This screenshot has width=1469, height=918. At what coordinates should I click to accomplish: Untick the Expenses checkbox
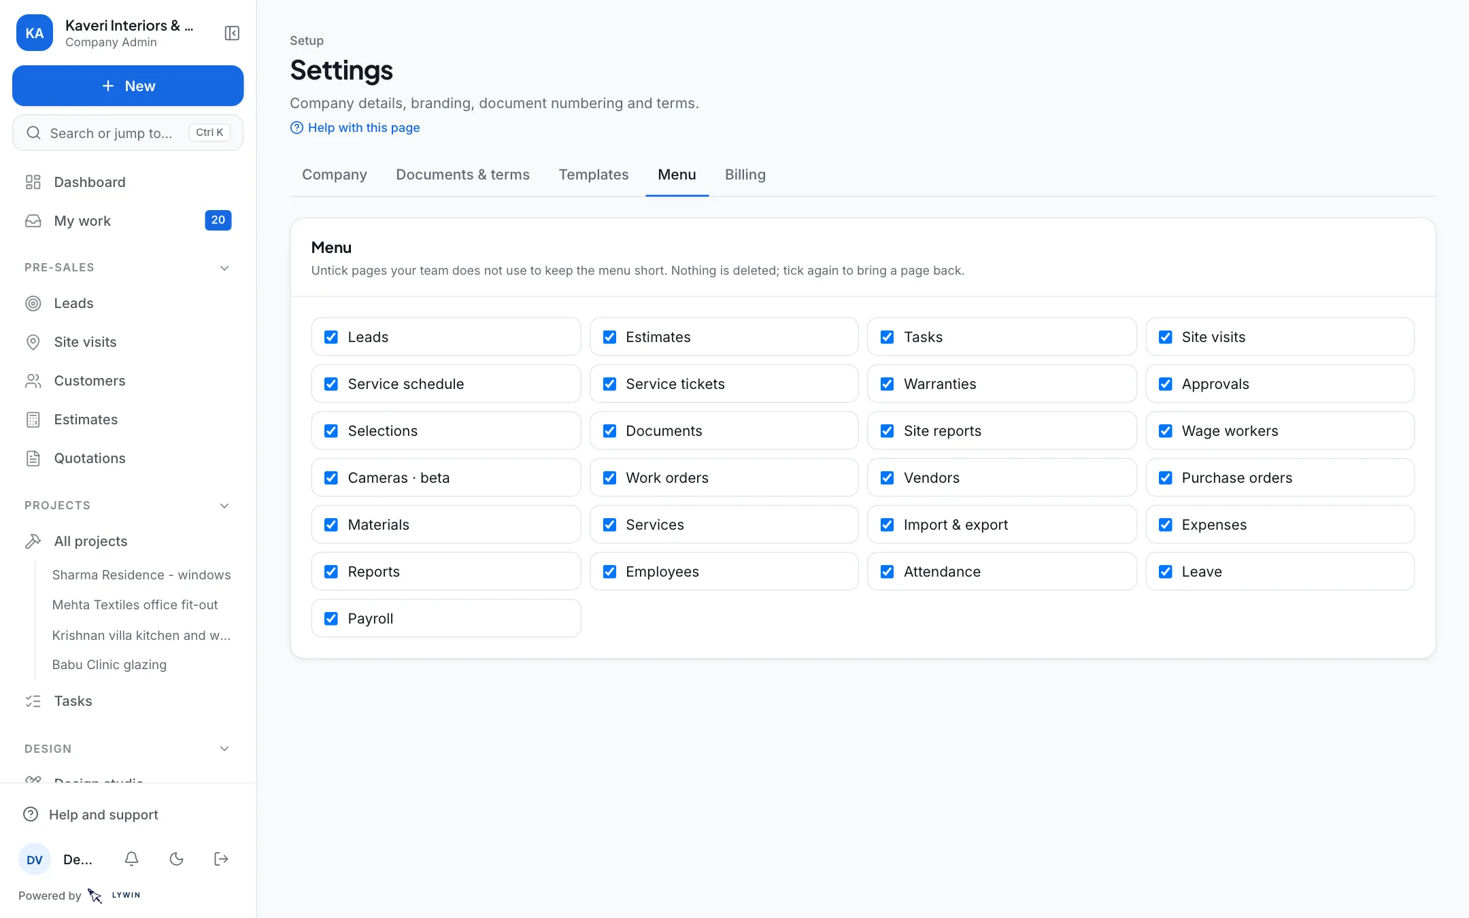click(1165, 525)
